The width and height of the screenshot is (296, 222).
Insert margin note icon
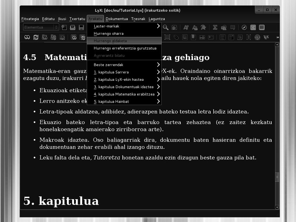click(231, 37)
